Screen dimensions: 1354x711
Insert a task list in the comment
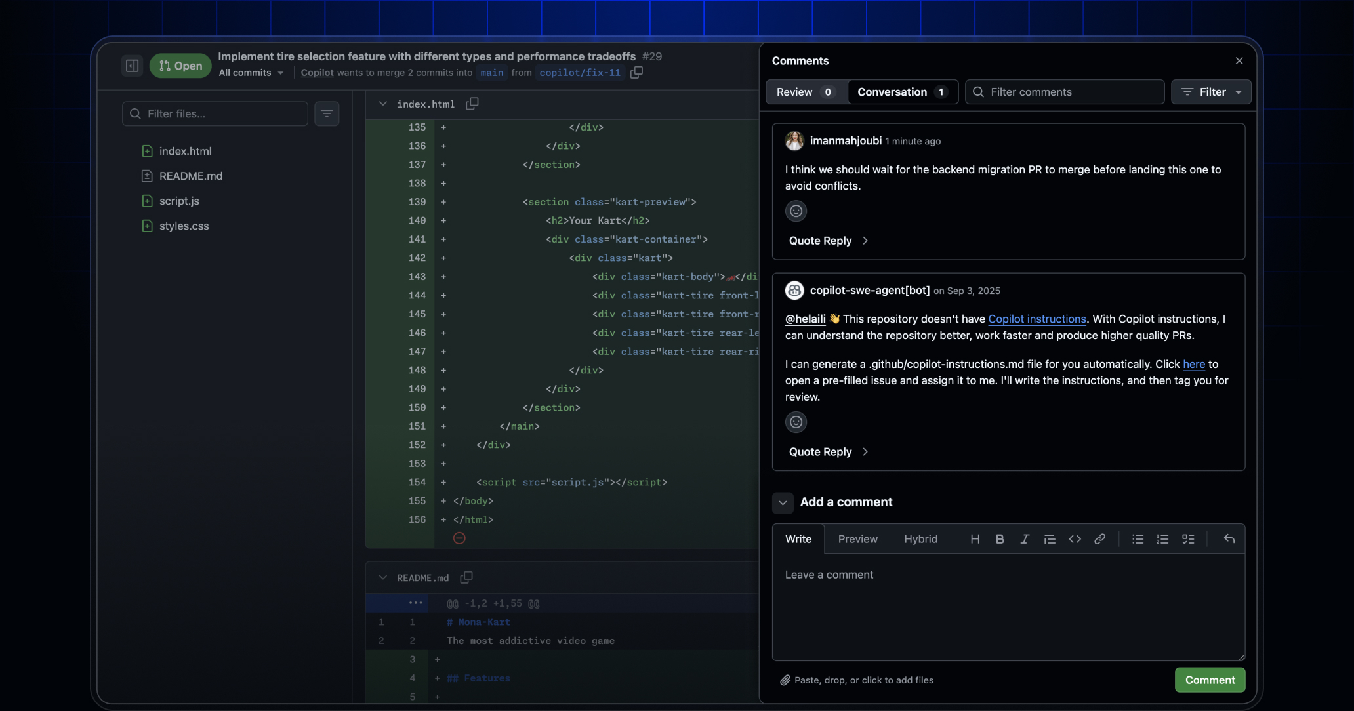[1188, 538]
